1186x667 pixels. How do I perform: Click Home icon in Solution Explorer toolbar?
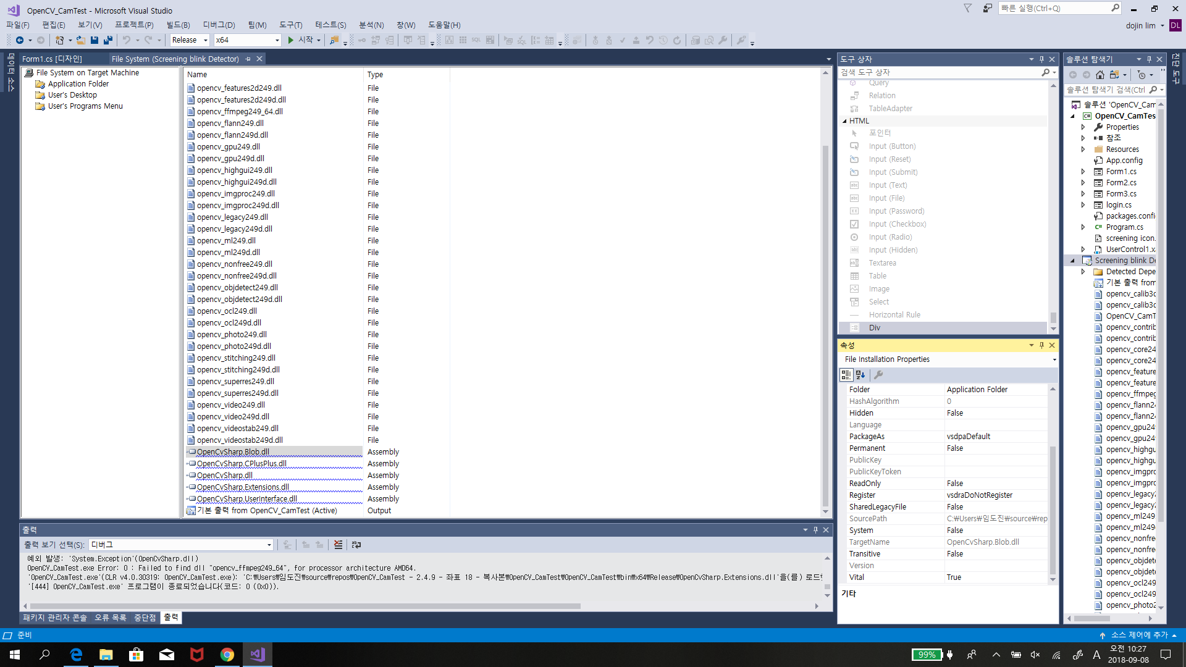(x=1100, y=75)
